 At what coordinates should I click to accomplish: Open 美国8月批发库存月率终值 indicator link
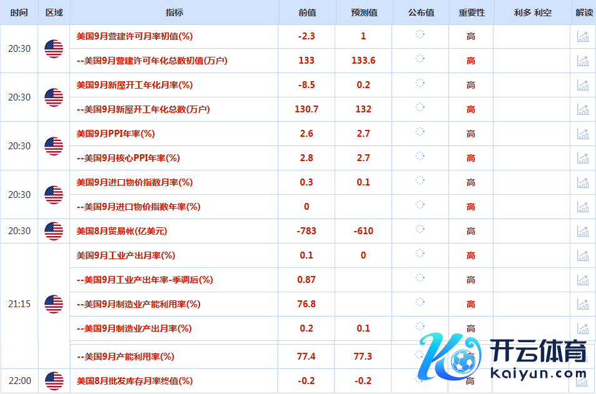134,380
